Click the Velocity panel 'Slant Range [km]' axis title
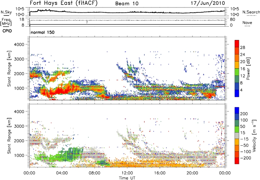The width and height of the screenshot is (260, 180). click(9, 135)
